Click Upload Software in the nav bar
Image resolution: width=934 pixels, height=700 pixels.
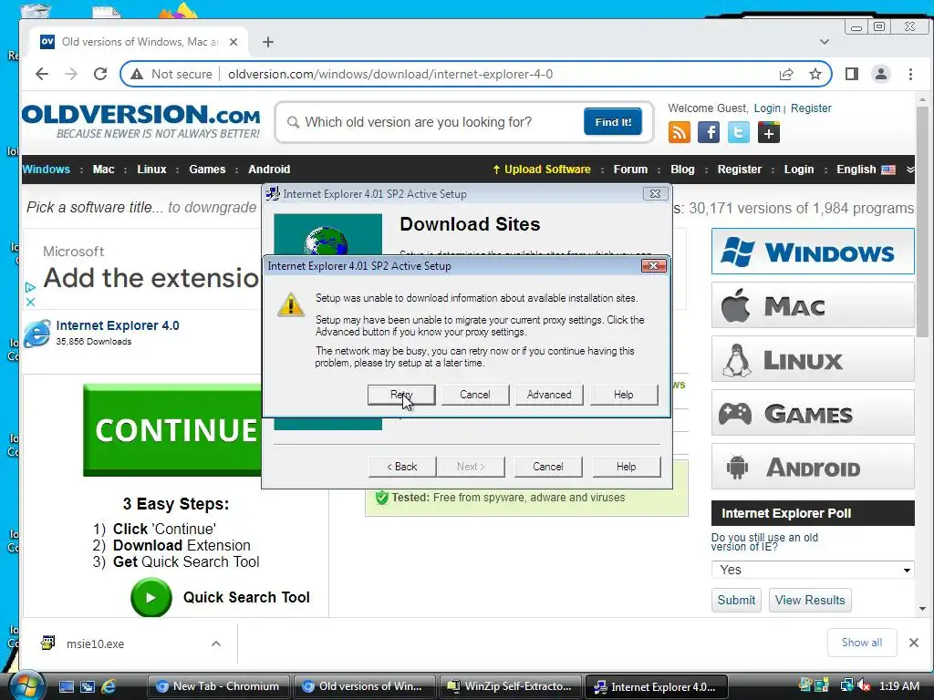coord(542,169)
